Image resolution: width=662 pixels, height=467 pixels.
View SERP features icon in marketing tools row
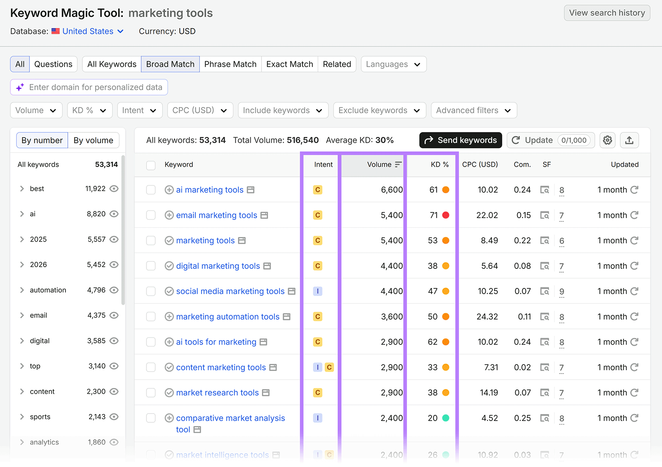click(x=544, y=241)
